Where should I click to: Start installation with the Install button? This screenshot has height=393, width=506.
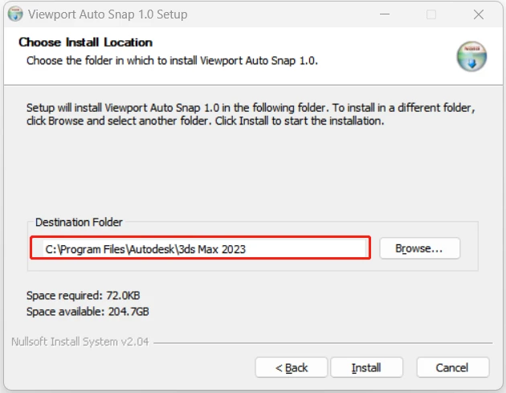(366, 367)
